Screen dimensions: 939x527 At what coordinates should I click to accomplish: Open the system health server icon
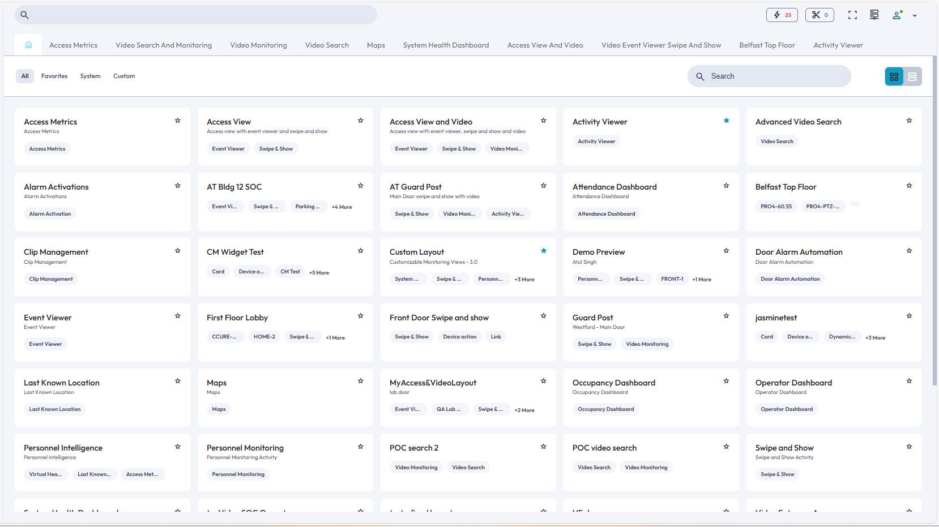[874, 15]
